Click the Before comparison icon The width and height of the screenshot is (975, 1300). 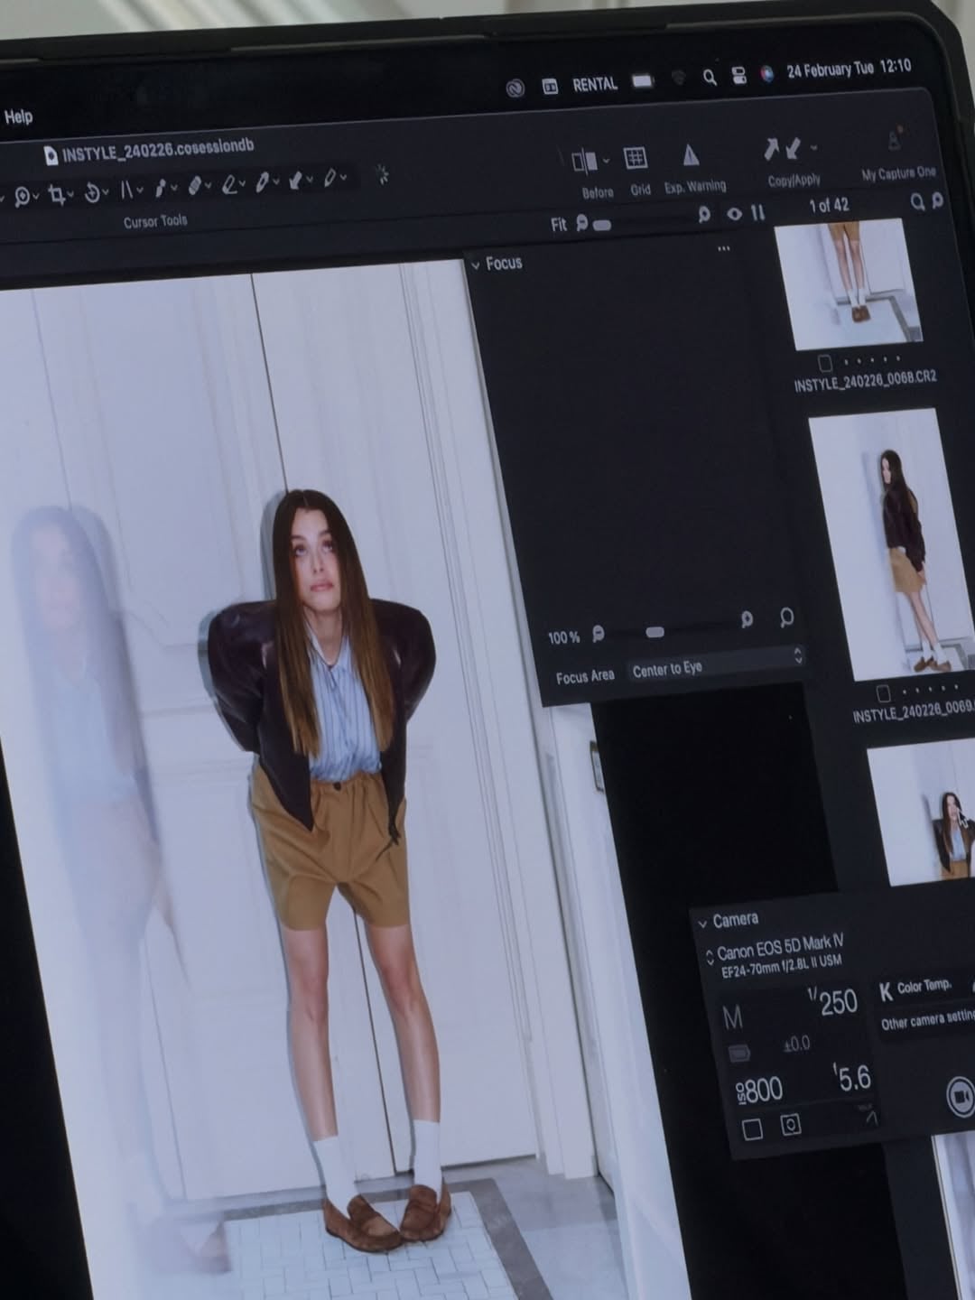pyautogui.click(x=584, y=162)
